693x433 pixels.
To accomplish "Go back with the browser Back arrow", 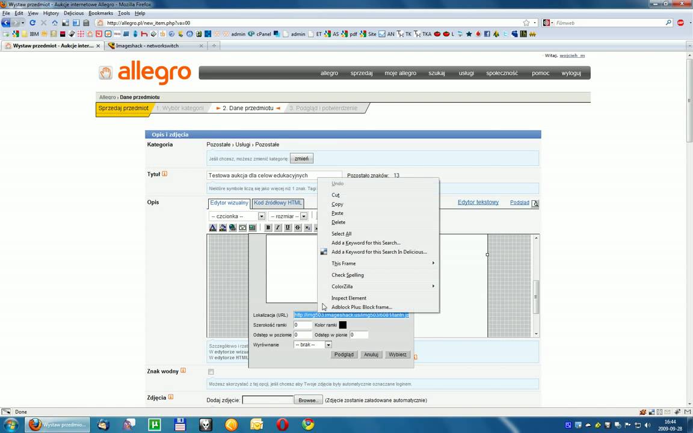I will point(6,22).
